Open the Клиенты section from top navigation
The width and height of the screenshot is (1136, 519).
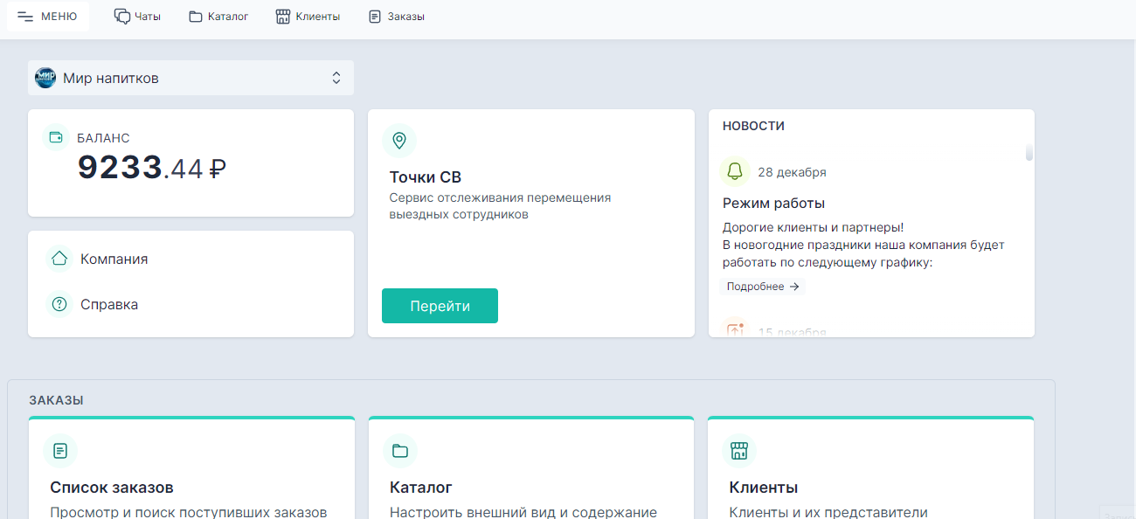[x=308, y=15]
